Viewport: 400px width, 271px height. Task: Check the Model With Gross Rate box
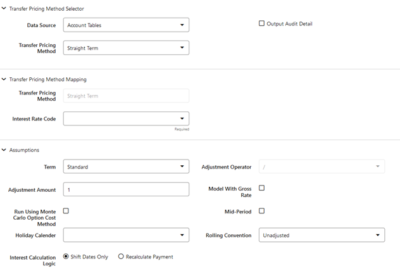pyautogui.click(x=261, y=188)
